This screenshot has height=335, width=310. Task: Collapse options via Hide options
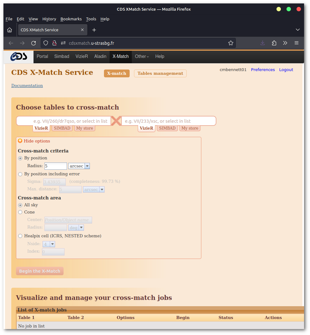(37, 141)
